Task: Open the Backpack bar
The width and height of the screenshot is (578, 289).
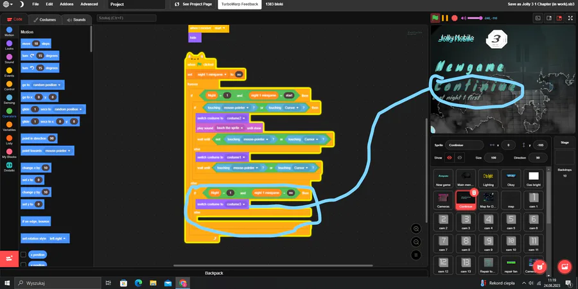Action: 214,273
